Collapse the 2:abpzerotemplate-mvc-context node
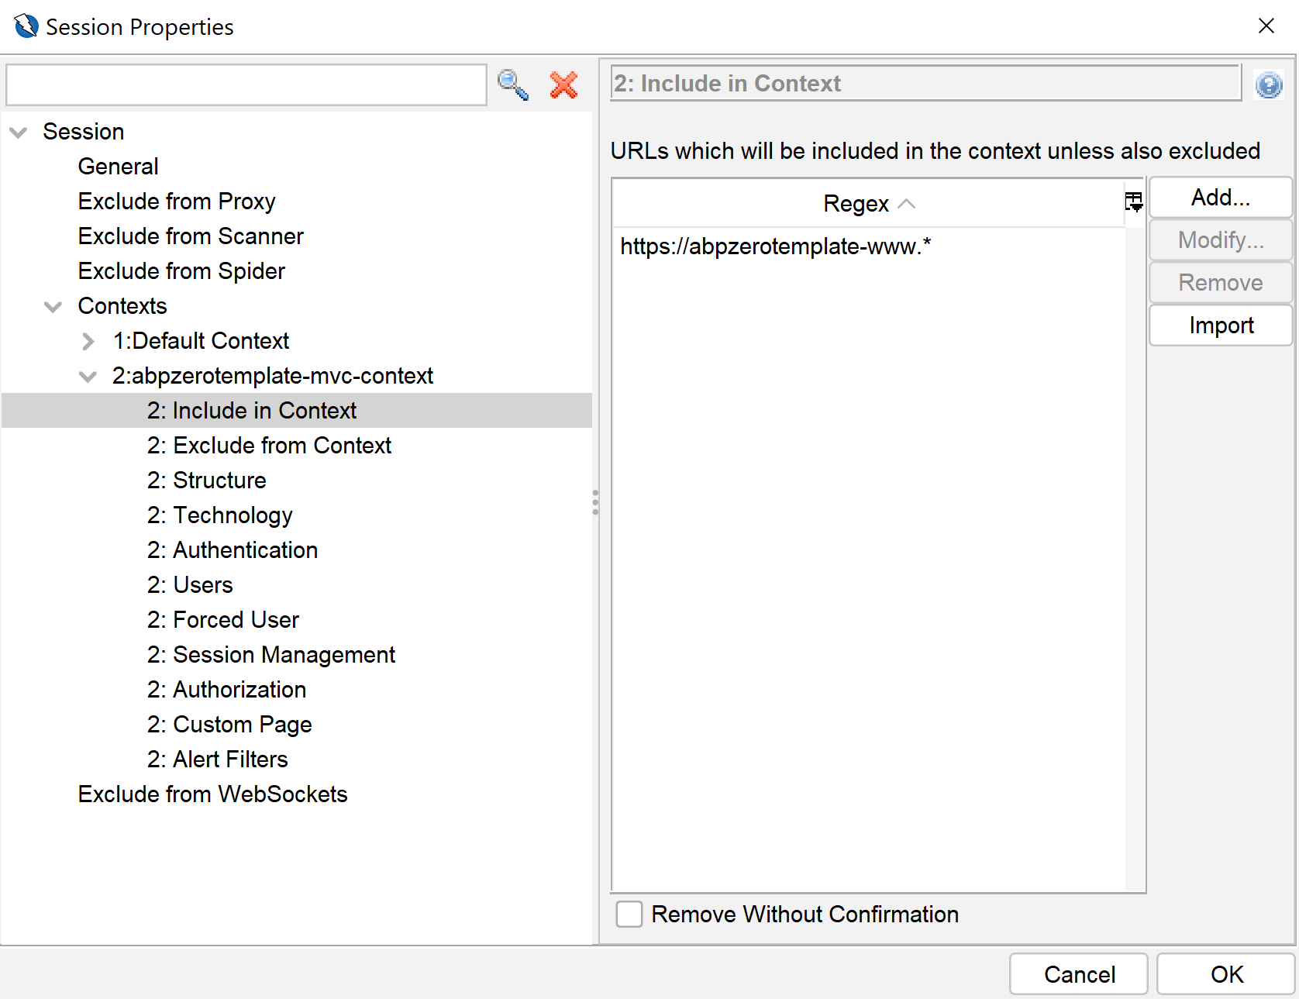This screenshot has height=999, width=1299. (88, 377)
